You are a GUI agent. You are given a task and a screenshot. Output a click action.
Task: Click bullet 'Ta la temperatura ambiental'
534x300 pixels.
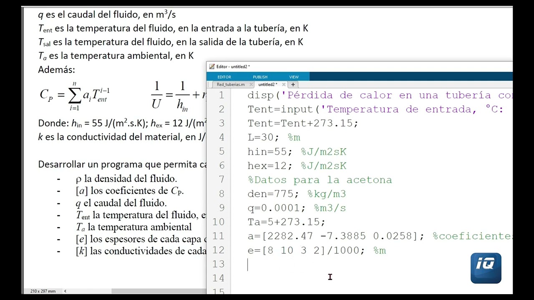click(133, 227)
